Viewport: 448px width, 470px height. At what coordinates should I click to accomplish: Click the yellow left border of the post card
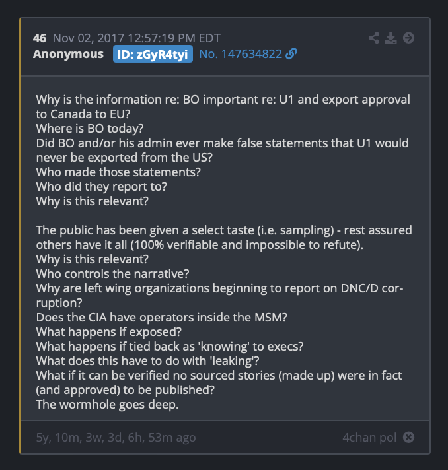(20, 236)
